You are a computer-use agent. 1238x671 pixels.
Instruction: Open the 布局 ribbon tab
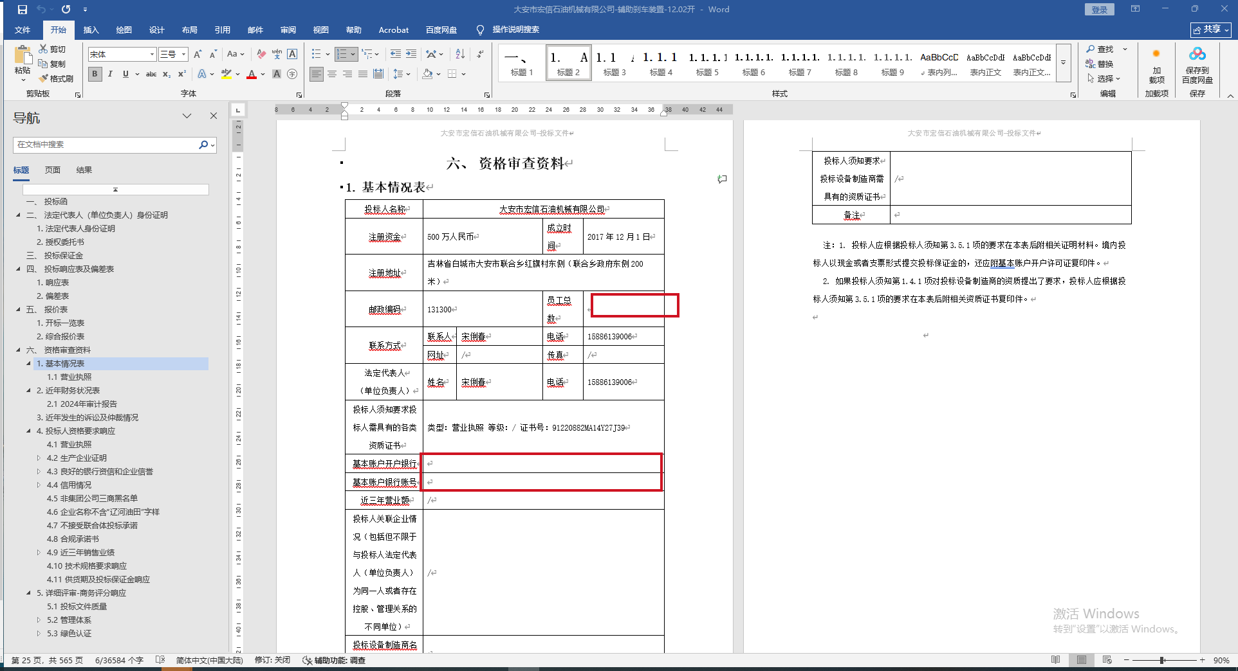(190, 30)
